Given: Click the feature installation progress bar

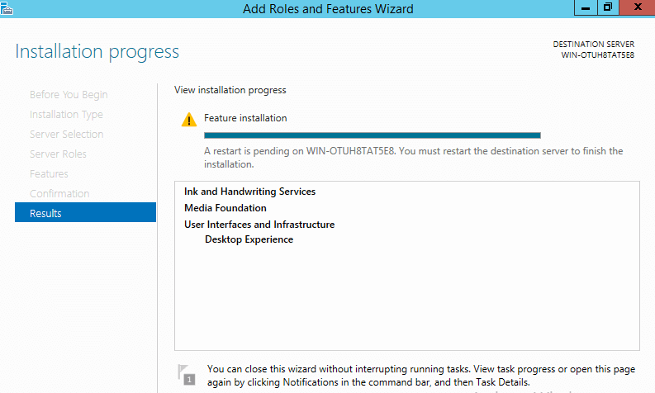Looking at the screenshot, I should click(372, 135).
